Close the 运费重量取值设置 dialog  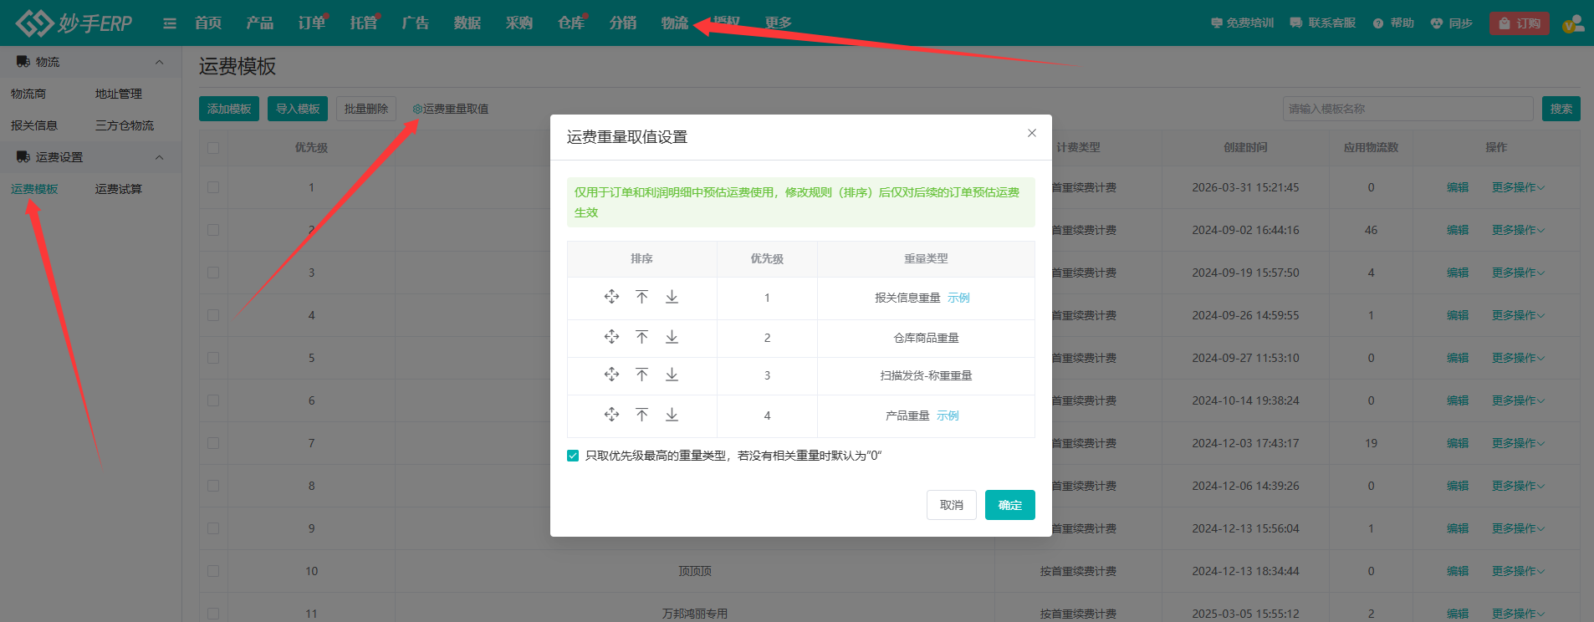point(1032,133)
